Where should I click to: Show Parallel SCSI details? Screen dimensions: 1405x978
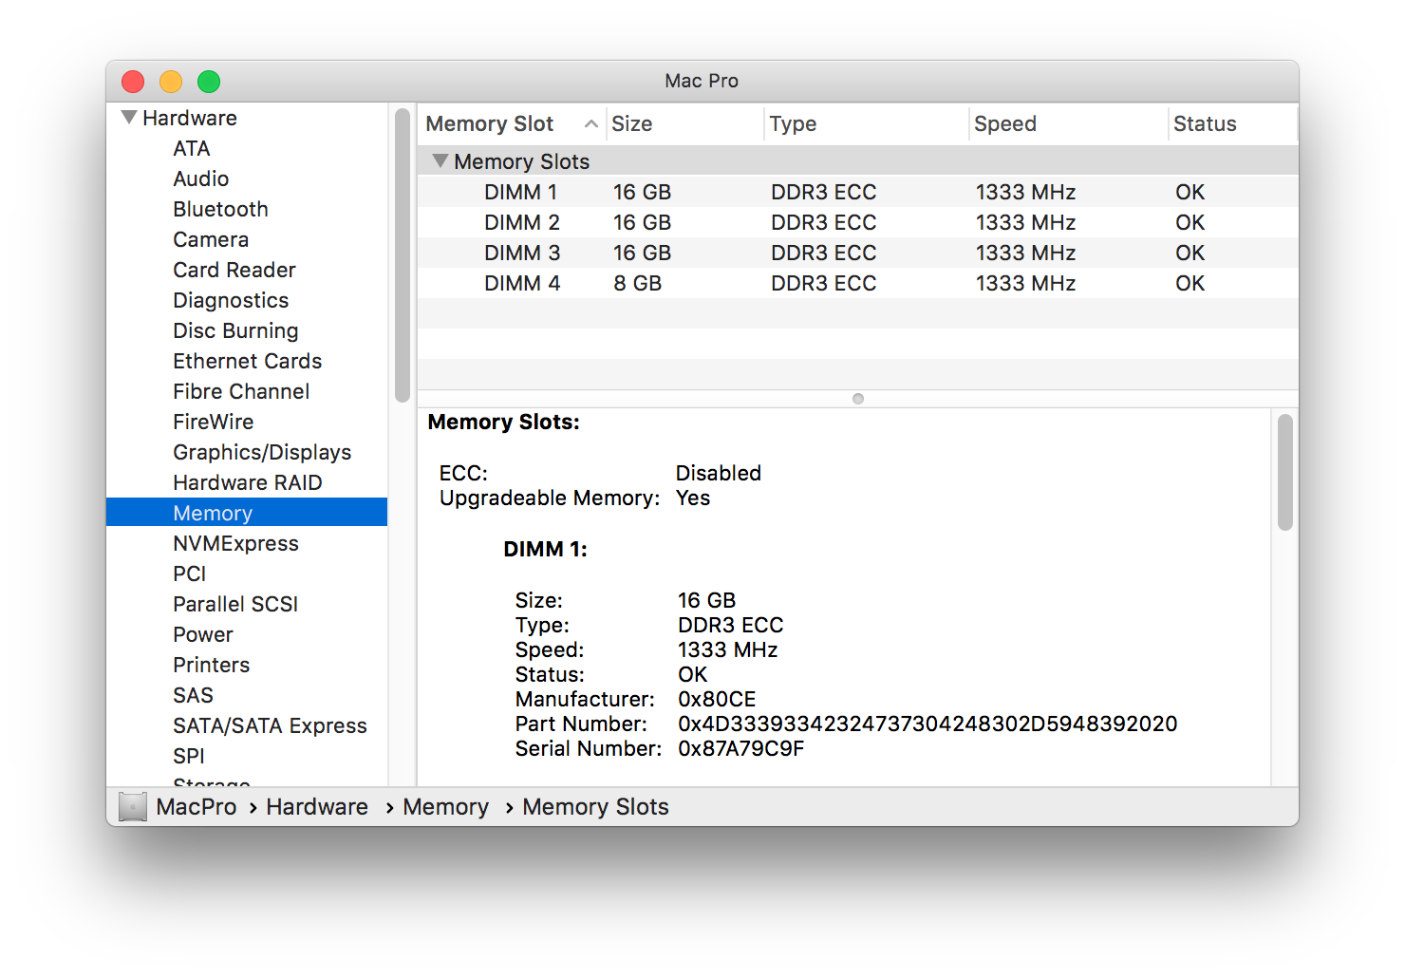click(x=235, y=604)
